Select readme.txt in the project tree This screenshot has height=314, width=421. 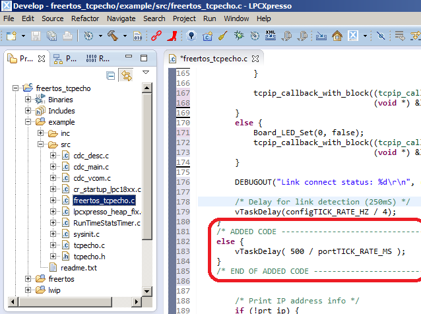click(x=79, y=268)
